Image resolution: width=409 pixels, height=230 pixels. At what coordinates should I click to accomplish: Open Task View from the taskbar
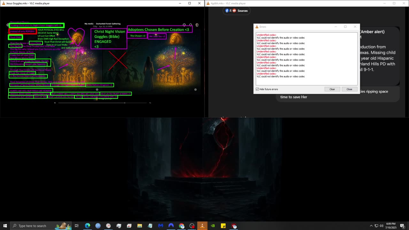77,226
